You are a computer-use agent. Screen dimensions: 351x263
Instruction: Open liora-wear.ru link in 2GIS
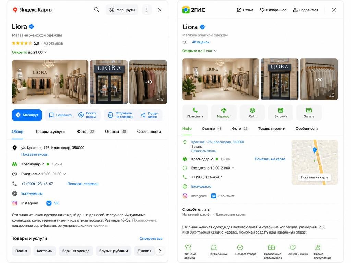click(201, 186)
